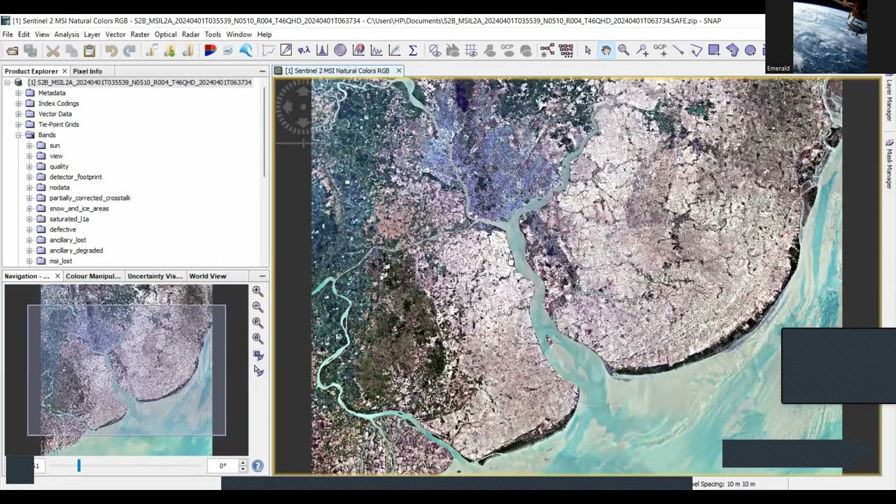Zoom to actual pixel size in Navigation
Screen dimensions: 896x504
258,323
